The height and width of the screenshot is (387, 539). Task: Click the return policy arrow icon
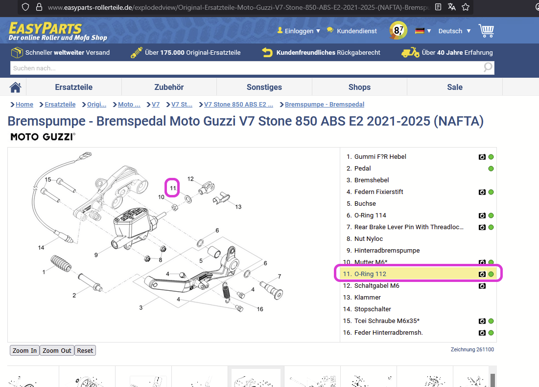tap(267, 52)
